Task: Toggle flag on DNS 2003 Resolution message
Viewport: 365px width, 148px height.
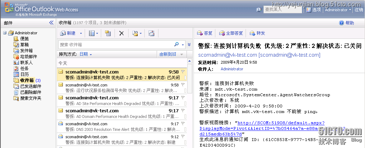Action: pyautogui.click(x=183, y=124)
